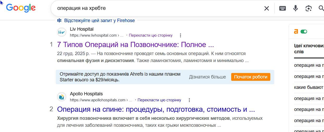Click Дізнатися більше in Ahrefs banner
Screen dimensions: 324x132
click(207, 77)
